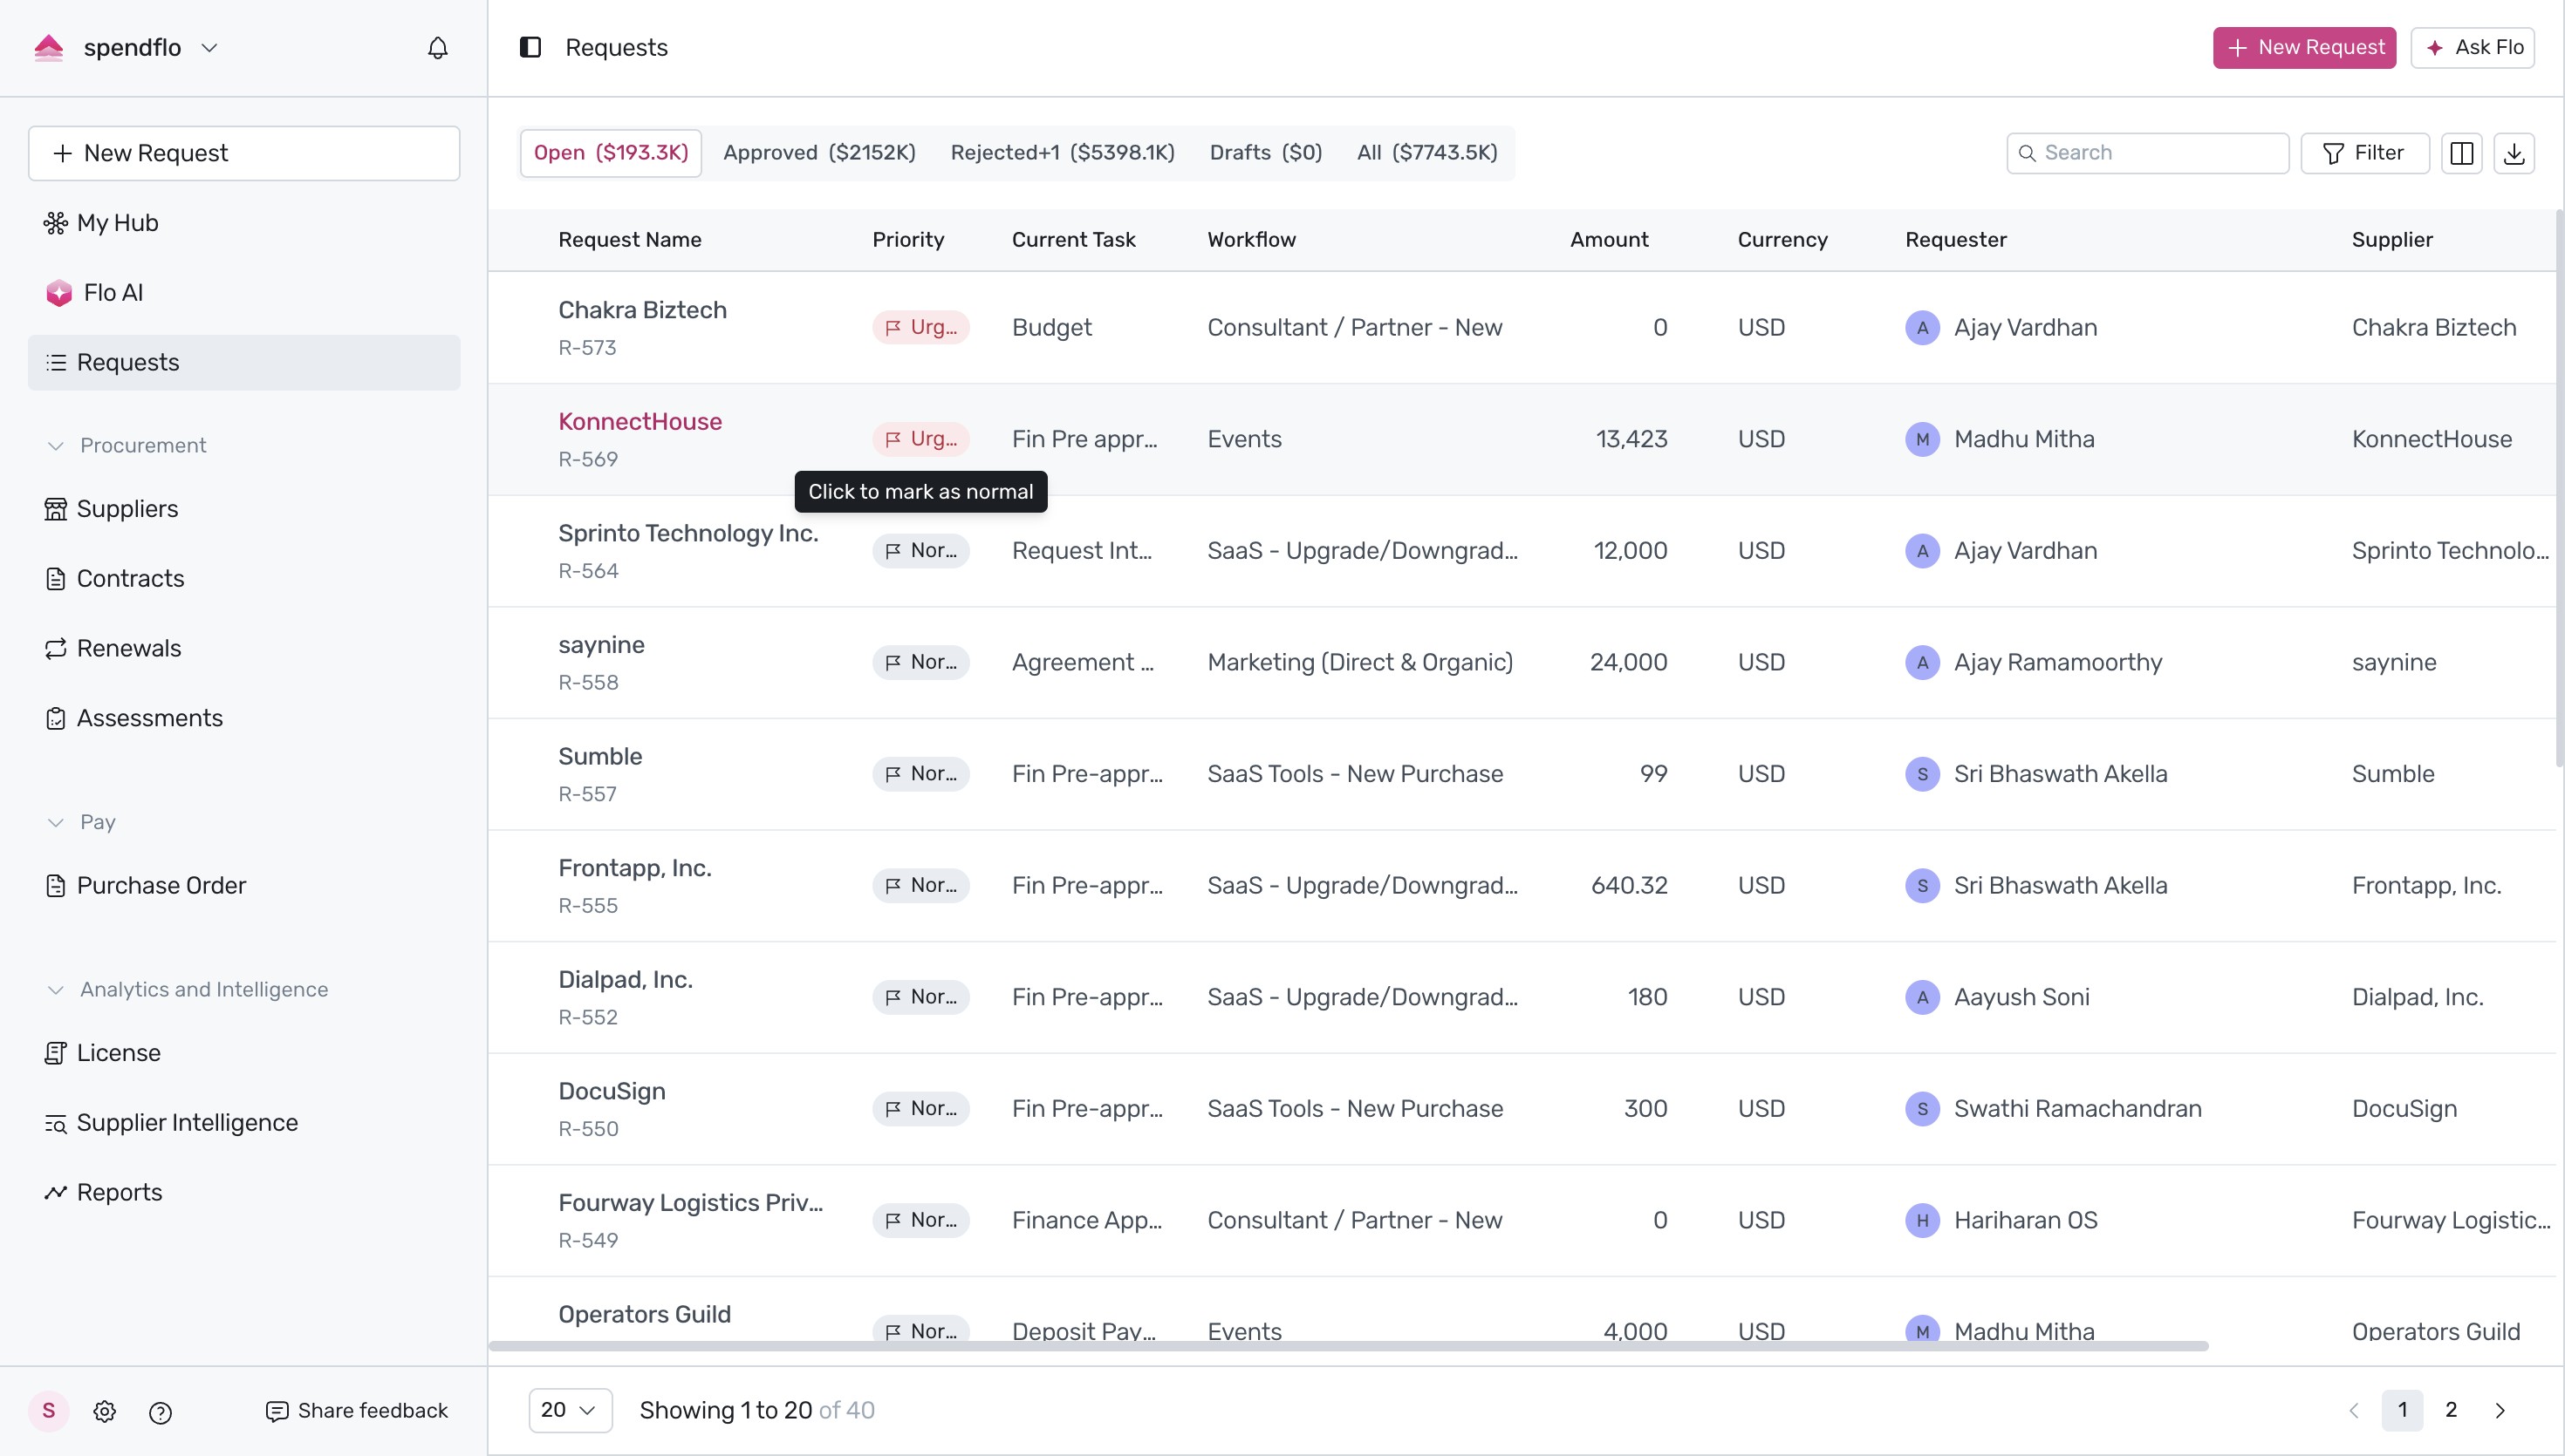Switch to Drafts tab
Screen dimensions: 2565x1456
1266,153
